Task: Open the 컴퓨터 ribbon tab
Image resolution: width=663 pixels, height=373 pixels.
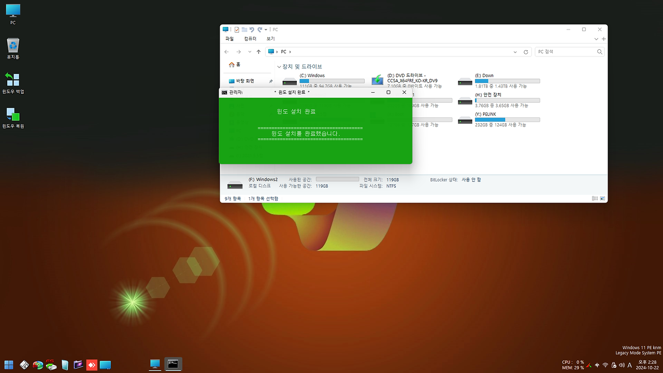Action: point(250,39)
